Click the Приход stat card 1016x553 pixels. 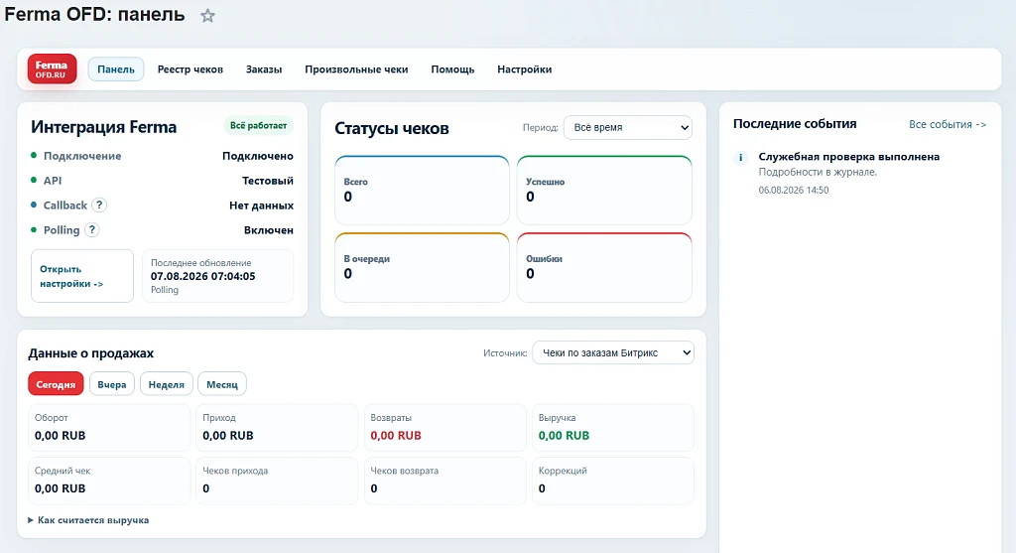pos(277,427)
